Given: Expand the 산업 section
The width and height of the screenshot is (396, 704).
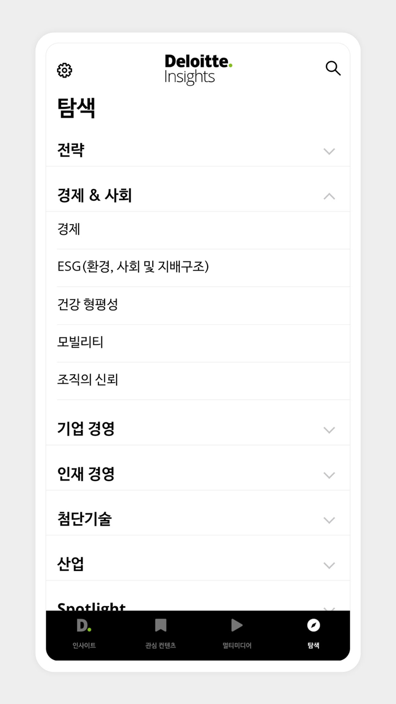Looking at the screenshot, I should tap(197, 564).
